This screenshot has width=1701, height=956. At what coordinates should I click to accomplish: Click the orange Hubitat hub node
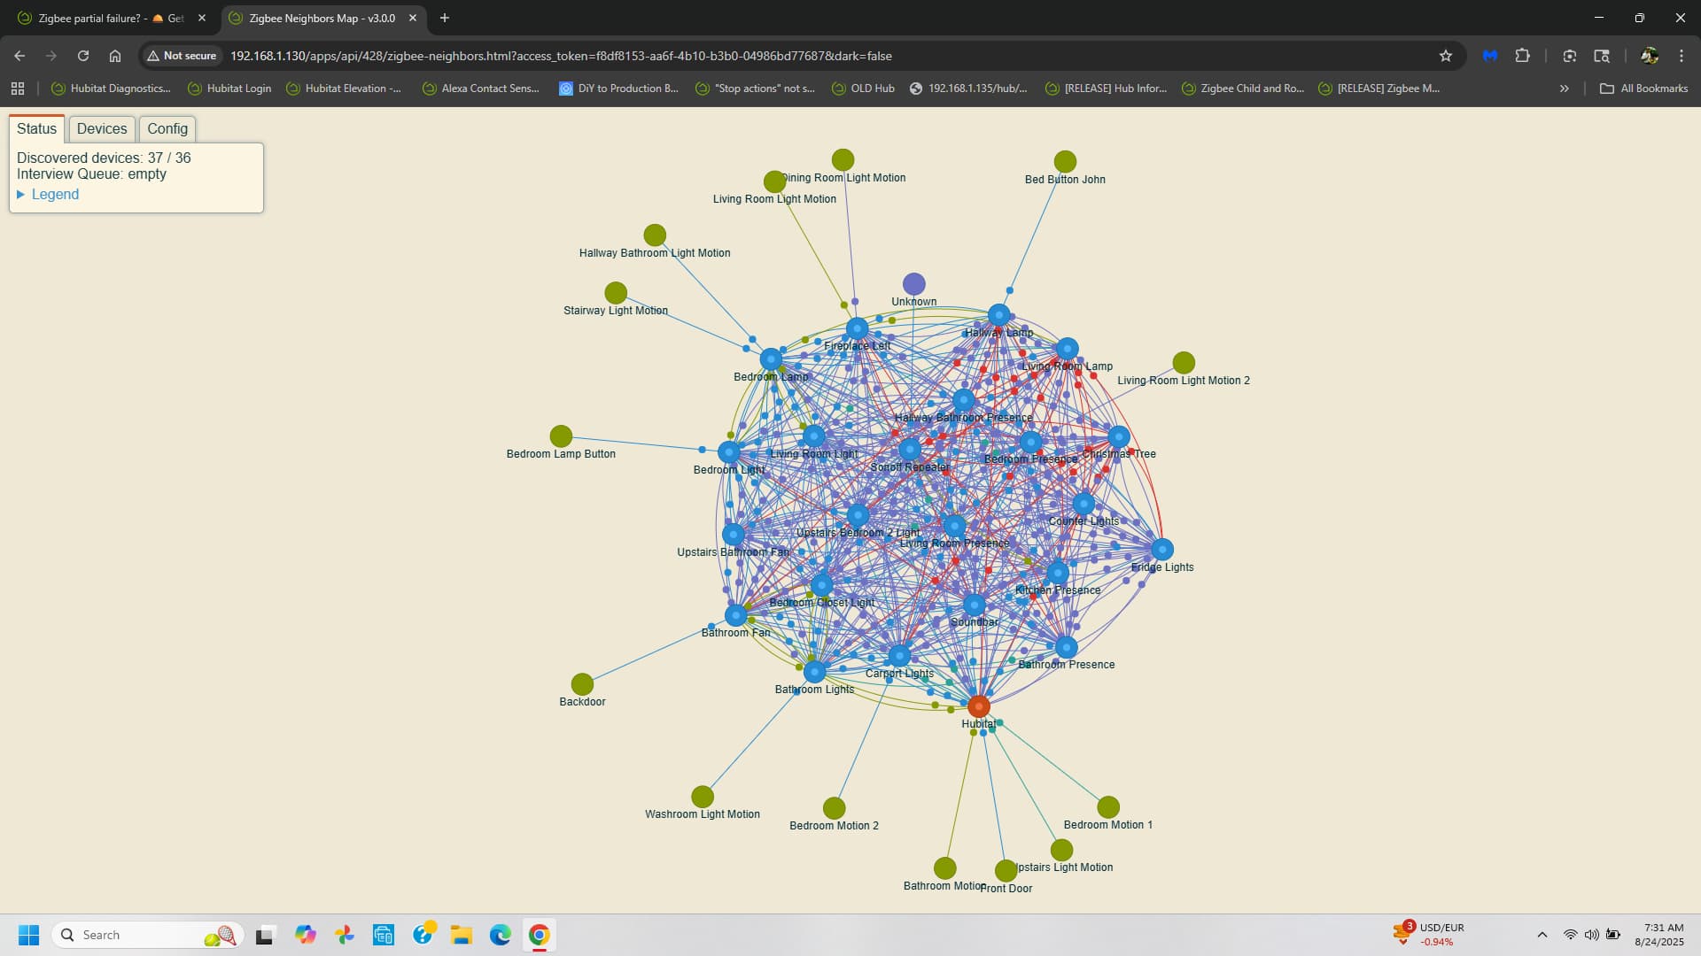pyautogui.click(x=978, y=705)
